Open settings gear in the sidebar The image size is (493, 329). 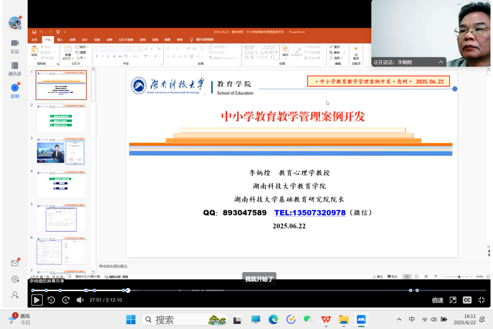coord(15,279)
